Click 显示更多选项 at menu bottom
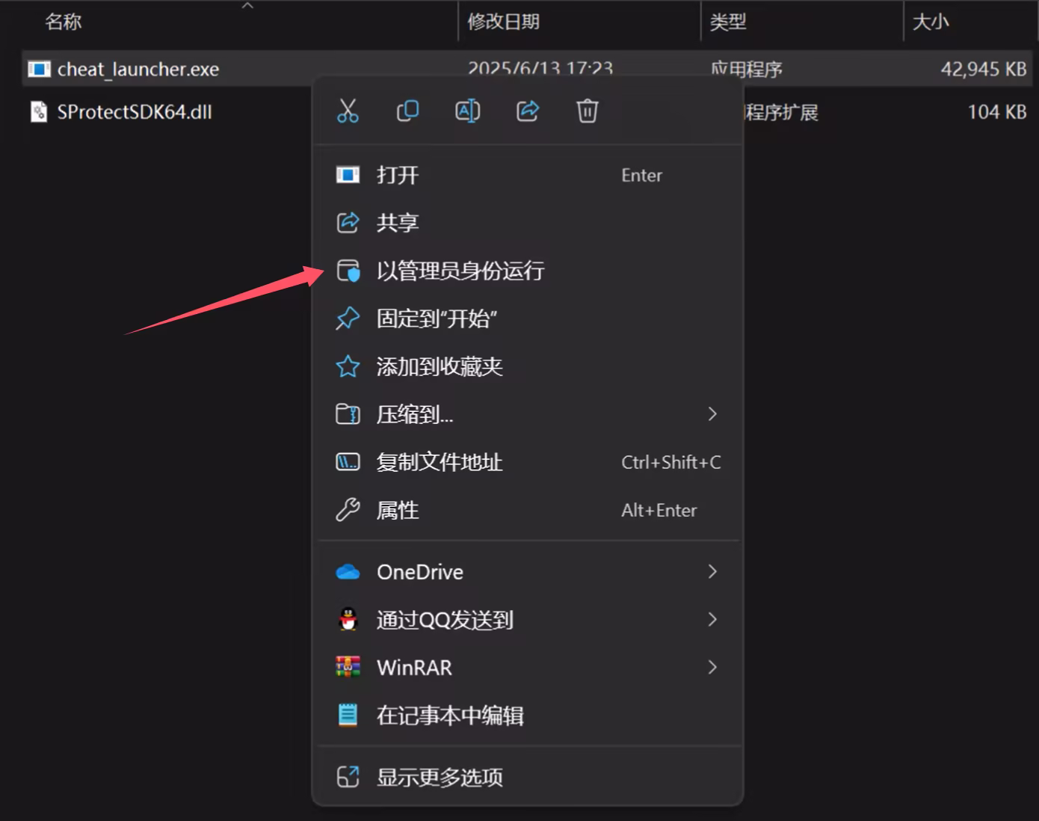 tap(439, 777)
